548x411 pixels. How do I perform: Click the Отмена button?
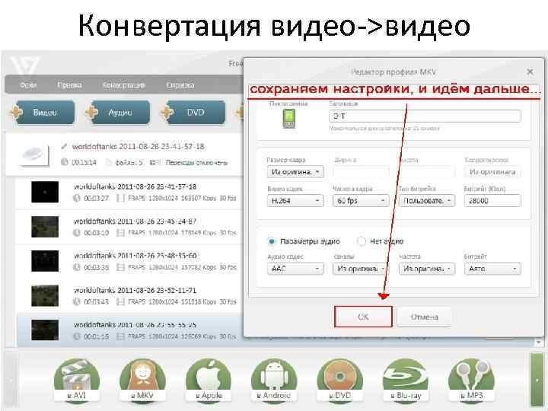tap(424, 317)
